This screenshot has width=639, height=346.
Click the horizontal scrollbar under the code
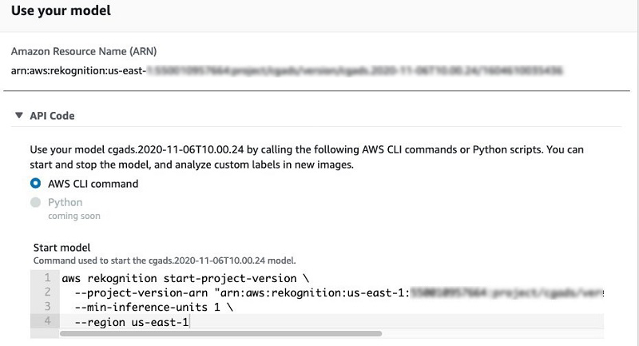[220, 334]
